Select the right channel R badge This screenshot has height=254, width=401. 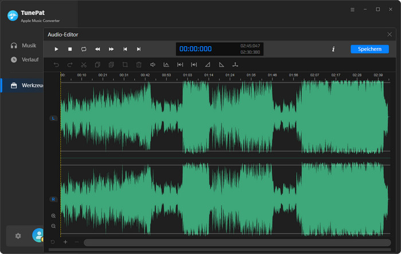(53, 200)
